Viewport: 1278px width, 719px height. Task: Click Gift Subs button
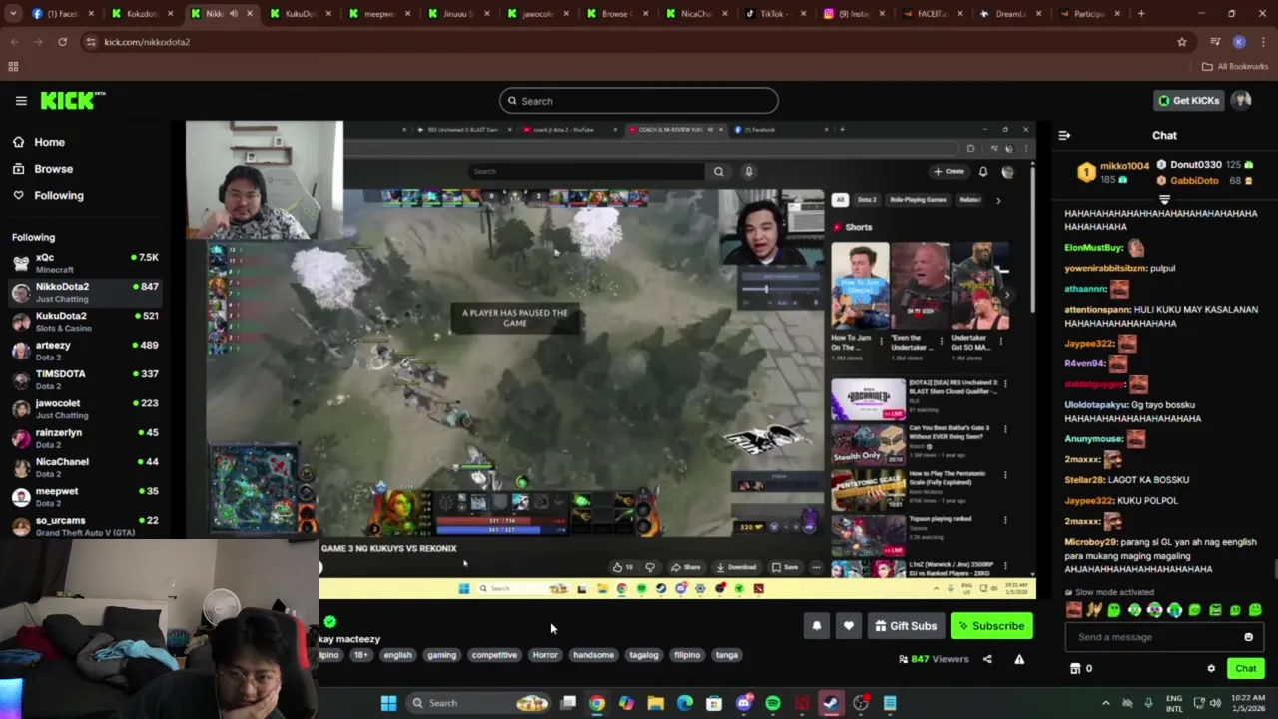pyautogui.click(x=906, y=626)
